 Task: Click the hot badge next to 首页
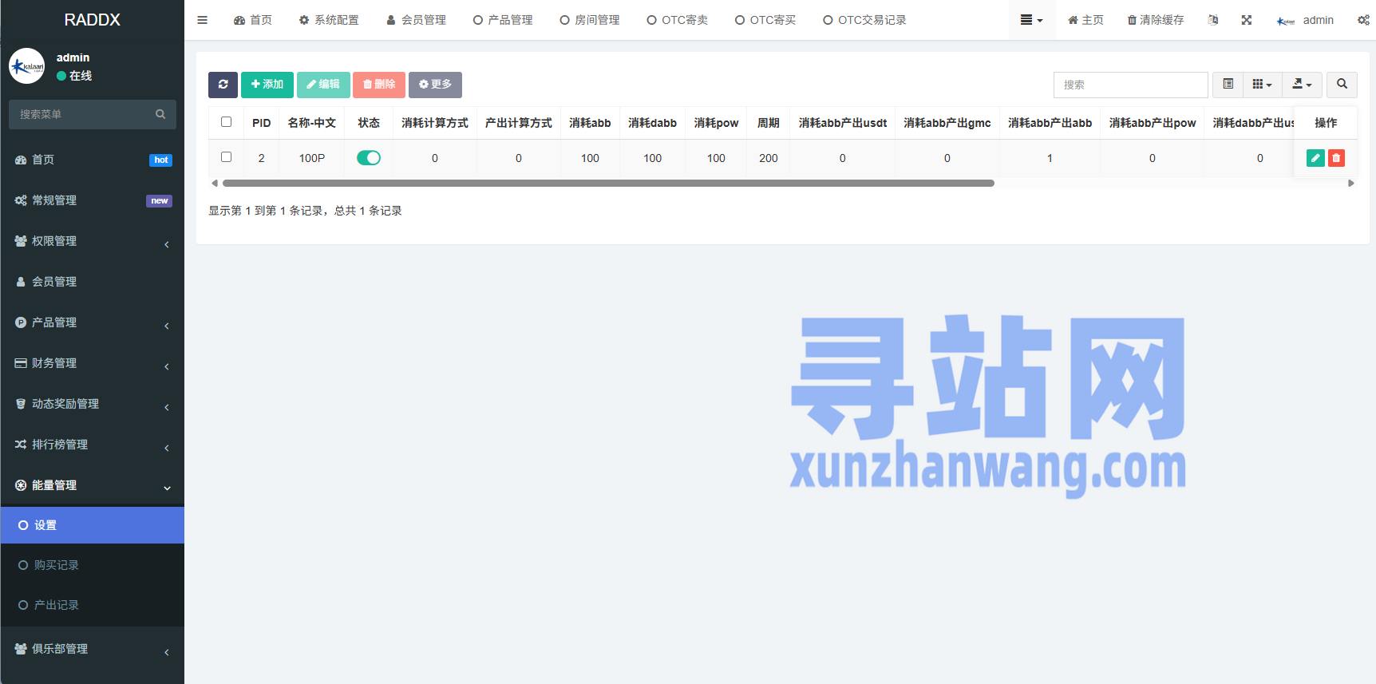pos(160,160)
